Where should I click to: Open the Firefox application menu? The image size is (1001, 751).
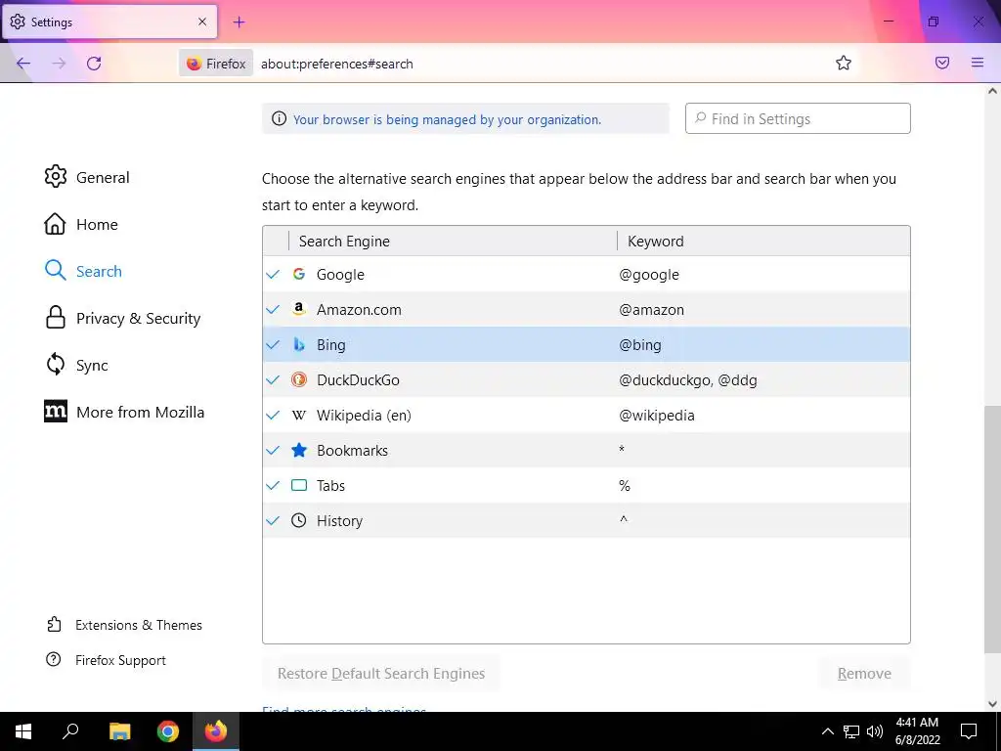tap(978, 63)
